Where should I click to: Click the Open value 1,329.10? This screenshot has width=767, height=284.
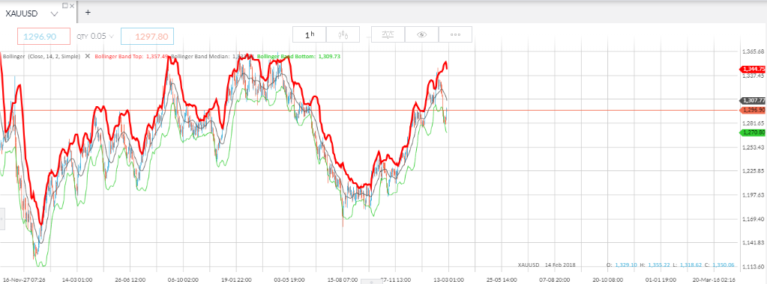pos(625,265)
